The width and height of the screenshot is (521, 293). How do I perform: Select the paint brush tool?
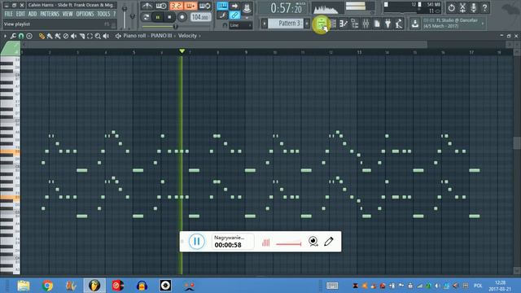(x=50, y=36)
